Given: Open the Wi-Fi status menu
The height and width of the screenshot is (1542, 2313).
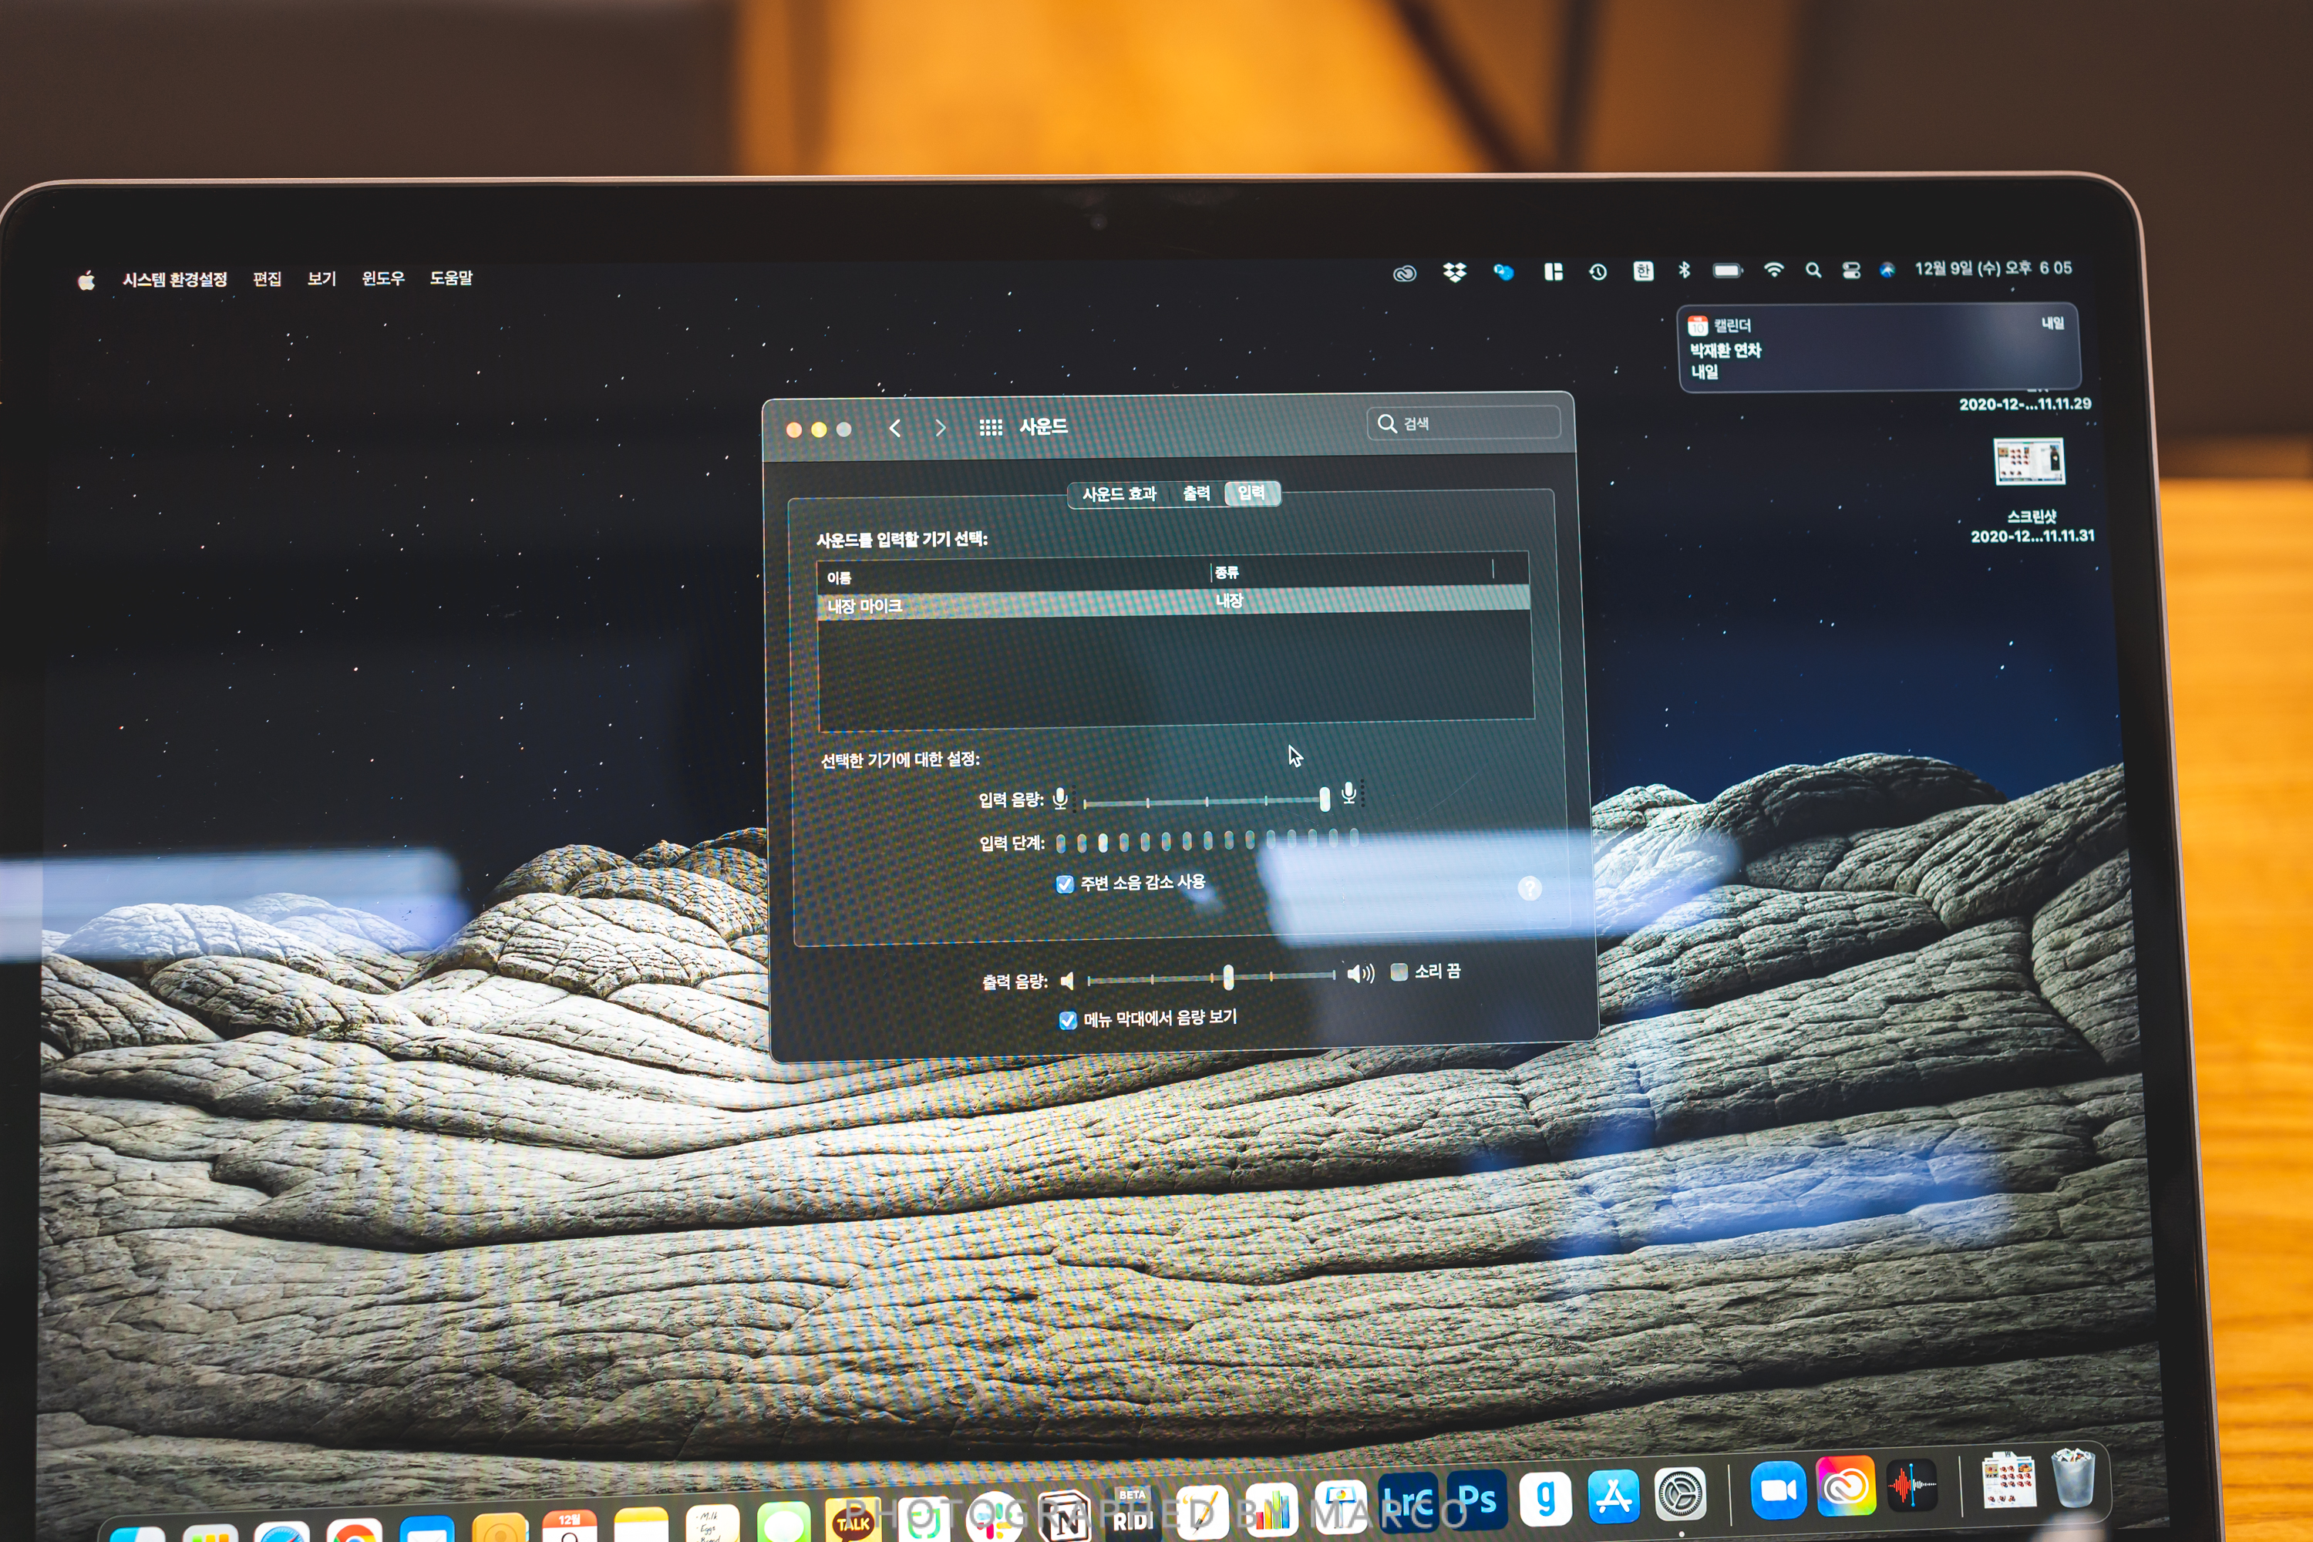Looking at the screenshot, I should pyautogui.click(x=1773, y=271).
